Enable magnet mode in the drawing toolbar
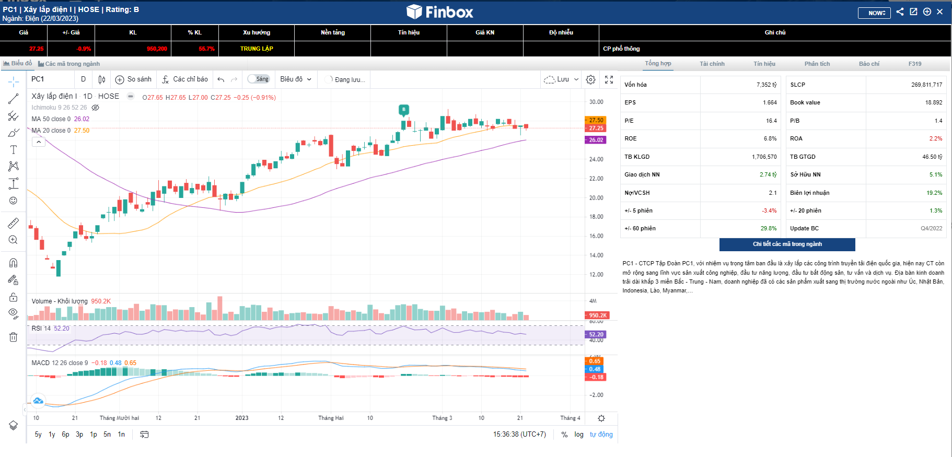 [14, 263]
